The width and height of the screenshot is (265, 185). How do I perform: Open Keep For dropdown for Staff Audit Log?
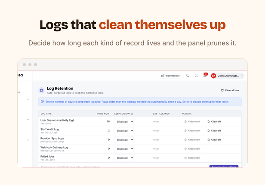coord(124,130)
